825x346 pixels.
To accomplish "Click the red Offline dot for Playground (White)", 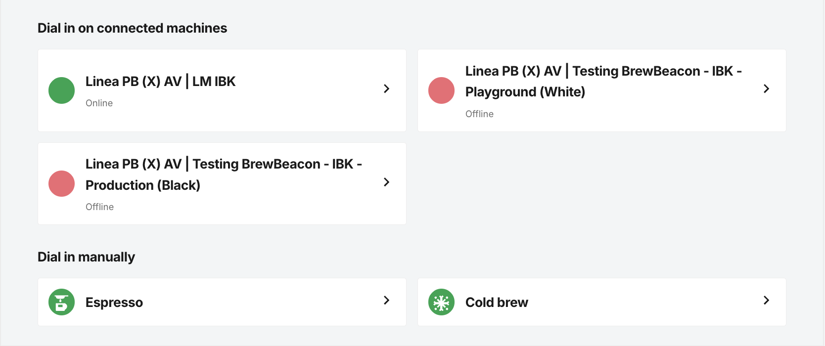I will pos(441,90).
